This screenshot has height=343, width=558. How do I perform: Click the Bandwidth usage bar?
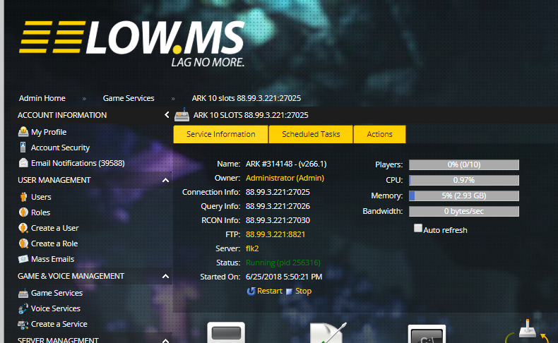[463, 212]
